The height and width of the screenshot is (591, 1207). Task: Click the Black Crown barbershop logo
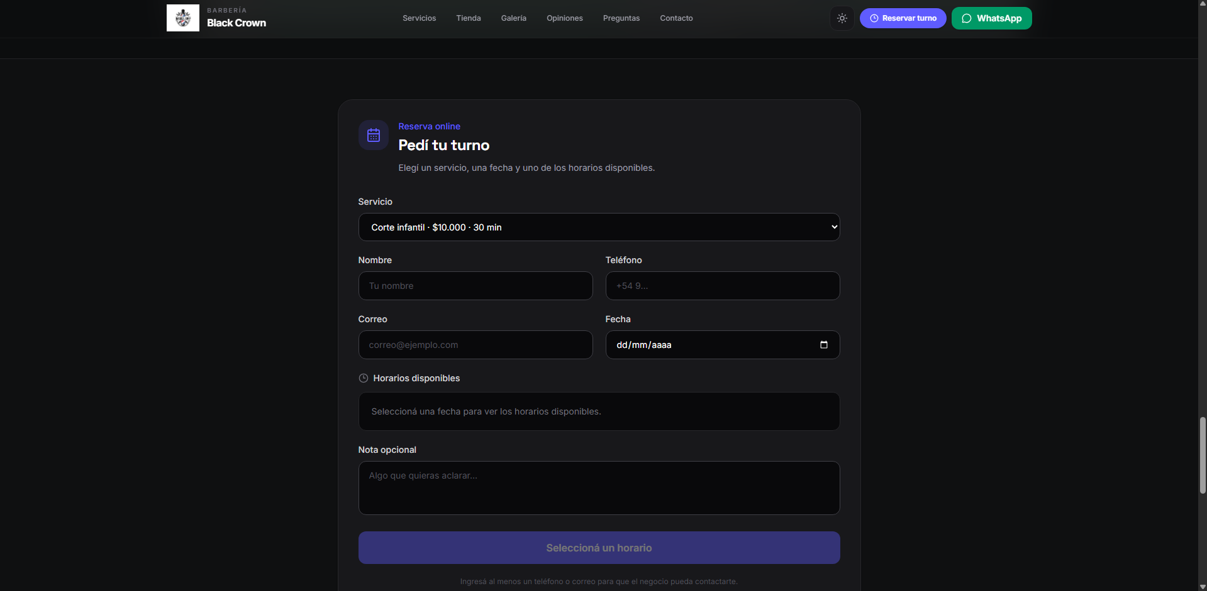183,18
